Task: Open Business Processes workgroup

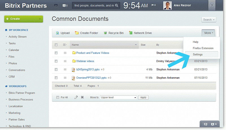Action: click(21, 100)
